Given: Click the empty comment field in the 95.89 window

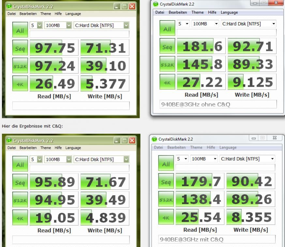Looking at the screenshot, I should point(71,240).
